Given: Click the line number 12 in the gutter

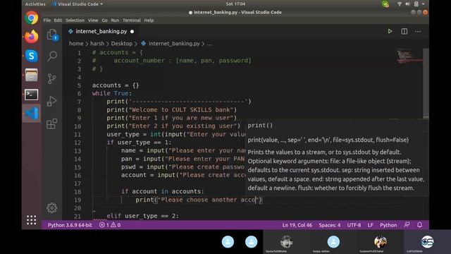Looking at the screenshot, I should 78,143.
